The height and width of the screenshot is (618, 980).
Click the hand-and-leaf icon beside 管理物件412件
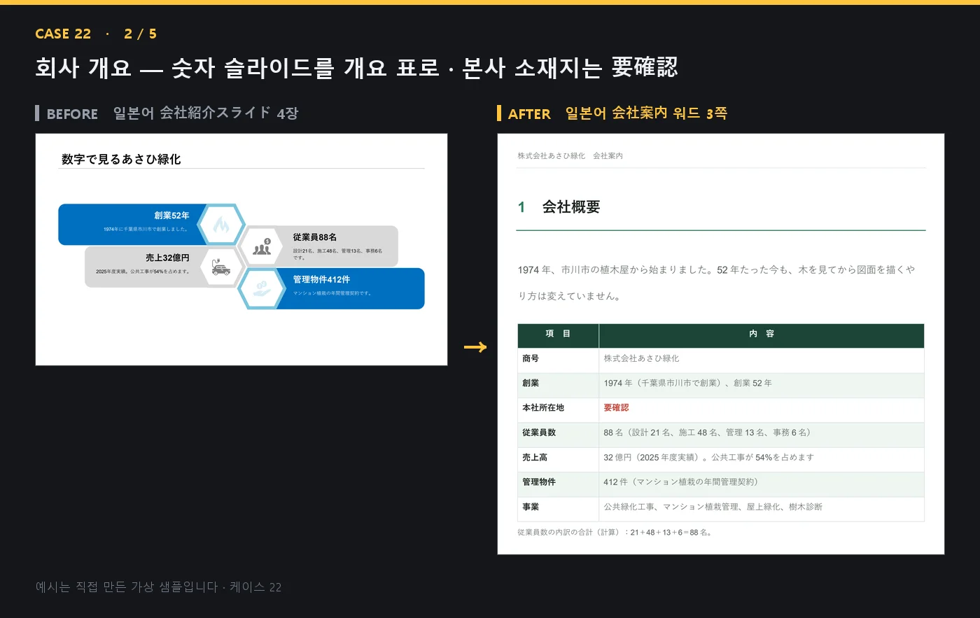point(262,288)
